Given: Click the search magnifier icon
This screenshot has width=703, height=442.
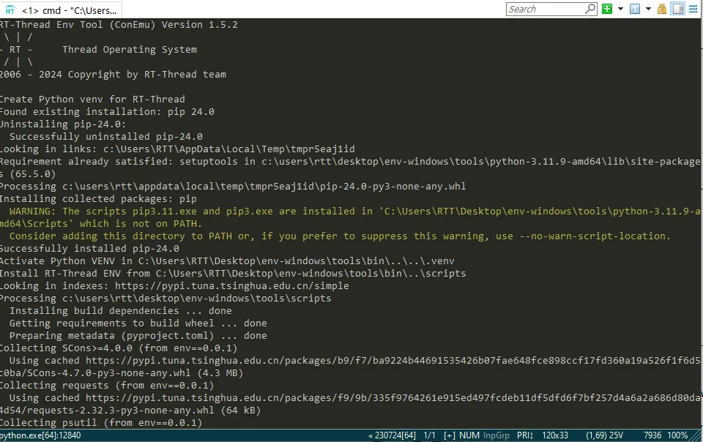Looking at the screenshot, I should 589,8.
